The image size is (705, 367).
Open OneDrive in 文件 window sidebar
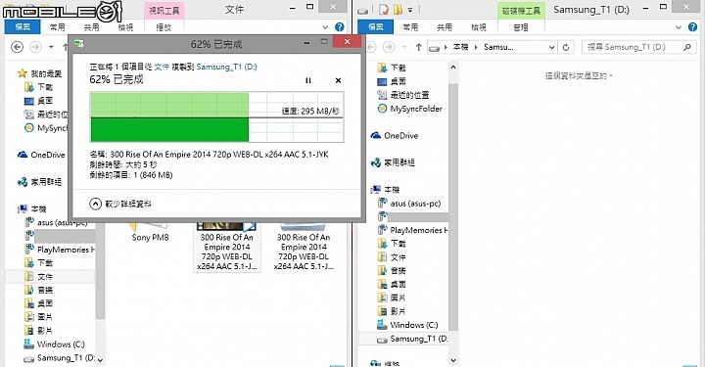41,155
